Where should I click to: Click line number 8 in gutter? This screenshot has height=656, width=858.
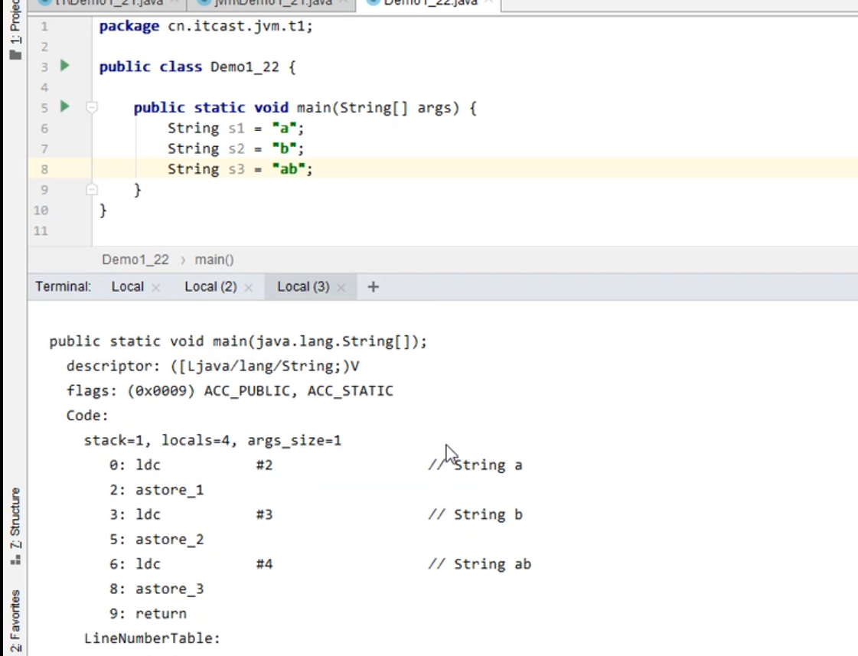[44, 169]
